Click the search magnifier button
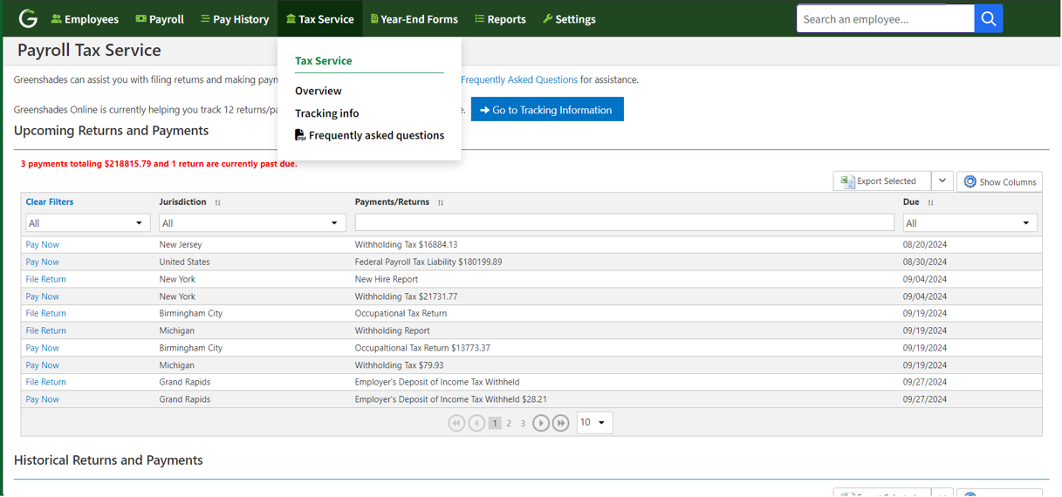The width and height of the screenshot is (1062, 497). (x=989, y=18)
